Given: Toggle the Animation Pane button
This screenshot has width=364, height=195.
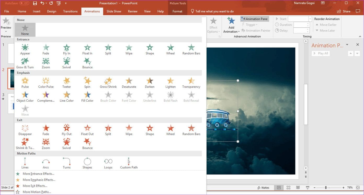Looking at the screenshot, I should (254, 19).
